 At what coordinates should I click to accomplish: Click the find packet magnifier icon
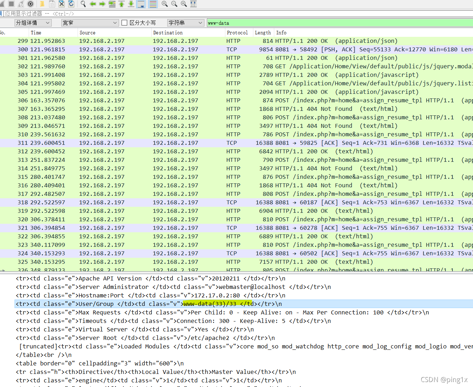(x=83, y=4)
